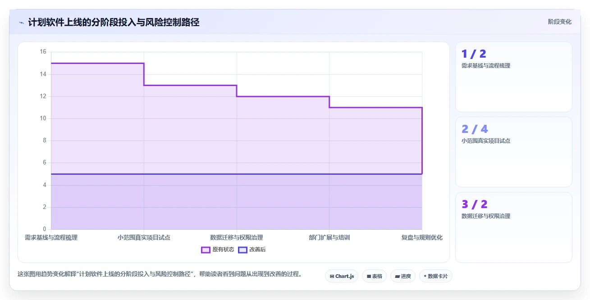This screenshot has height=300, width=590.
Task: Click the 进度 tag pill
Action: point(403,276)
